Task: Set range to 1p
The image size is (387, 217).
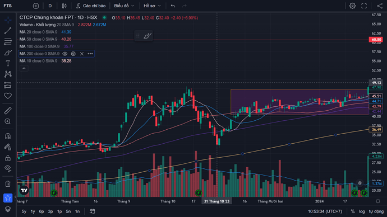Action: pos(59,211)
